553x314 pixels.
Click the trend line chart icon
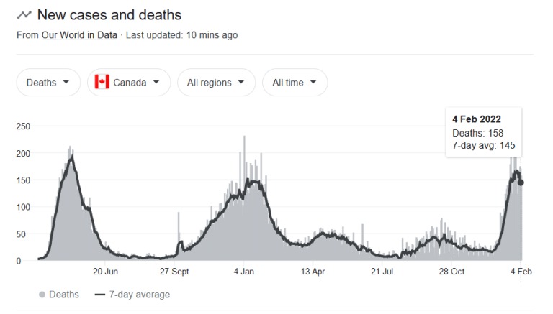(x=24, y=15)
